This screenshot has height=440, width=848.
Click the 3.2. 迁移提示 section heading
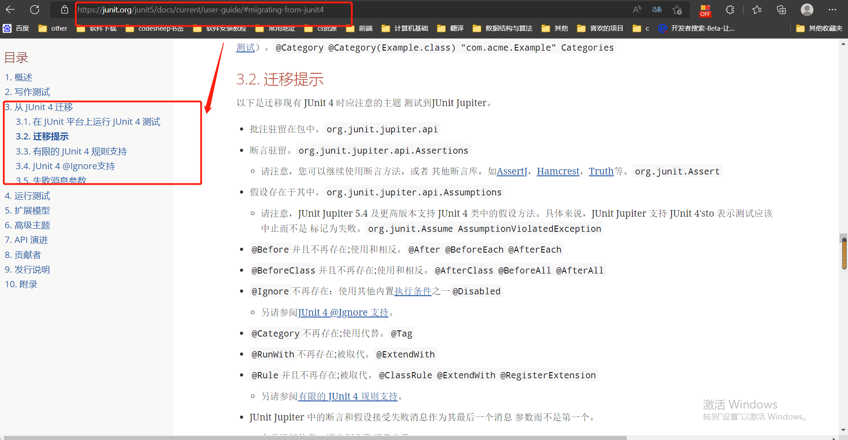(280, 79)
